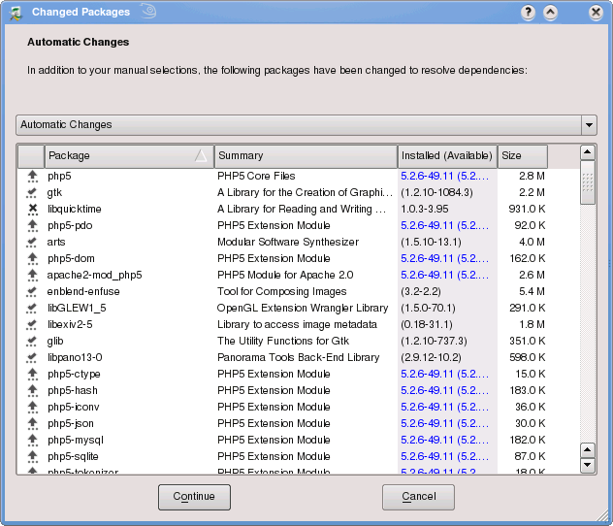The image size is (613, 526).
Task: Select the arts package name
Action: pos(56,242)
